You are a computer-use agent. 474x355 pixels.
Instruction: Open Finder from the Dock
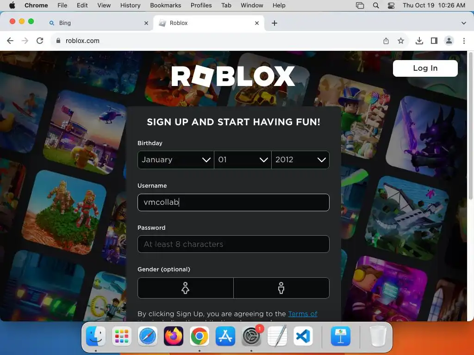coord(96,336)
